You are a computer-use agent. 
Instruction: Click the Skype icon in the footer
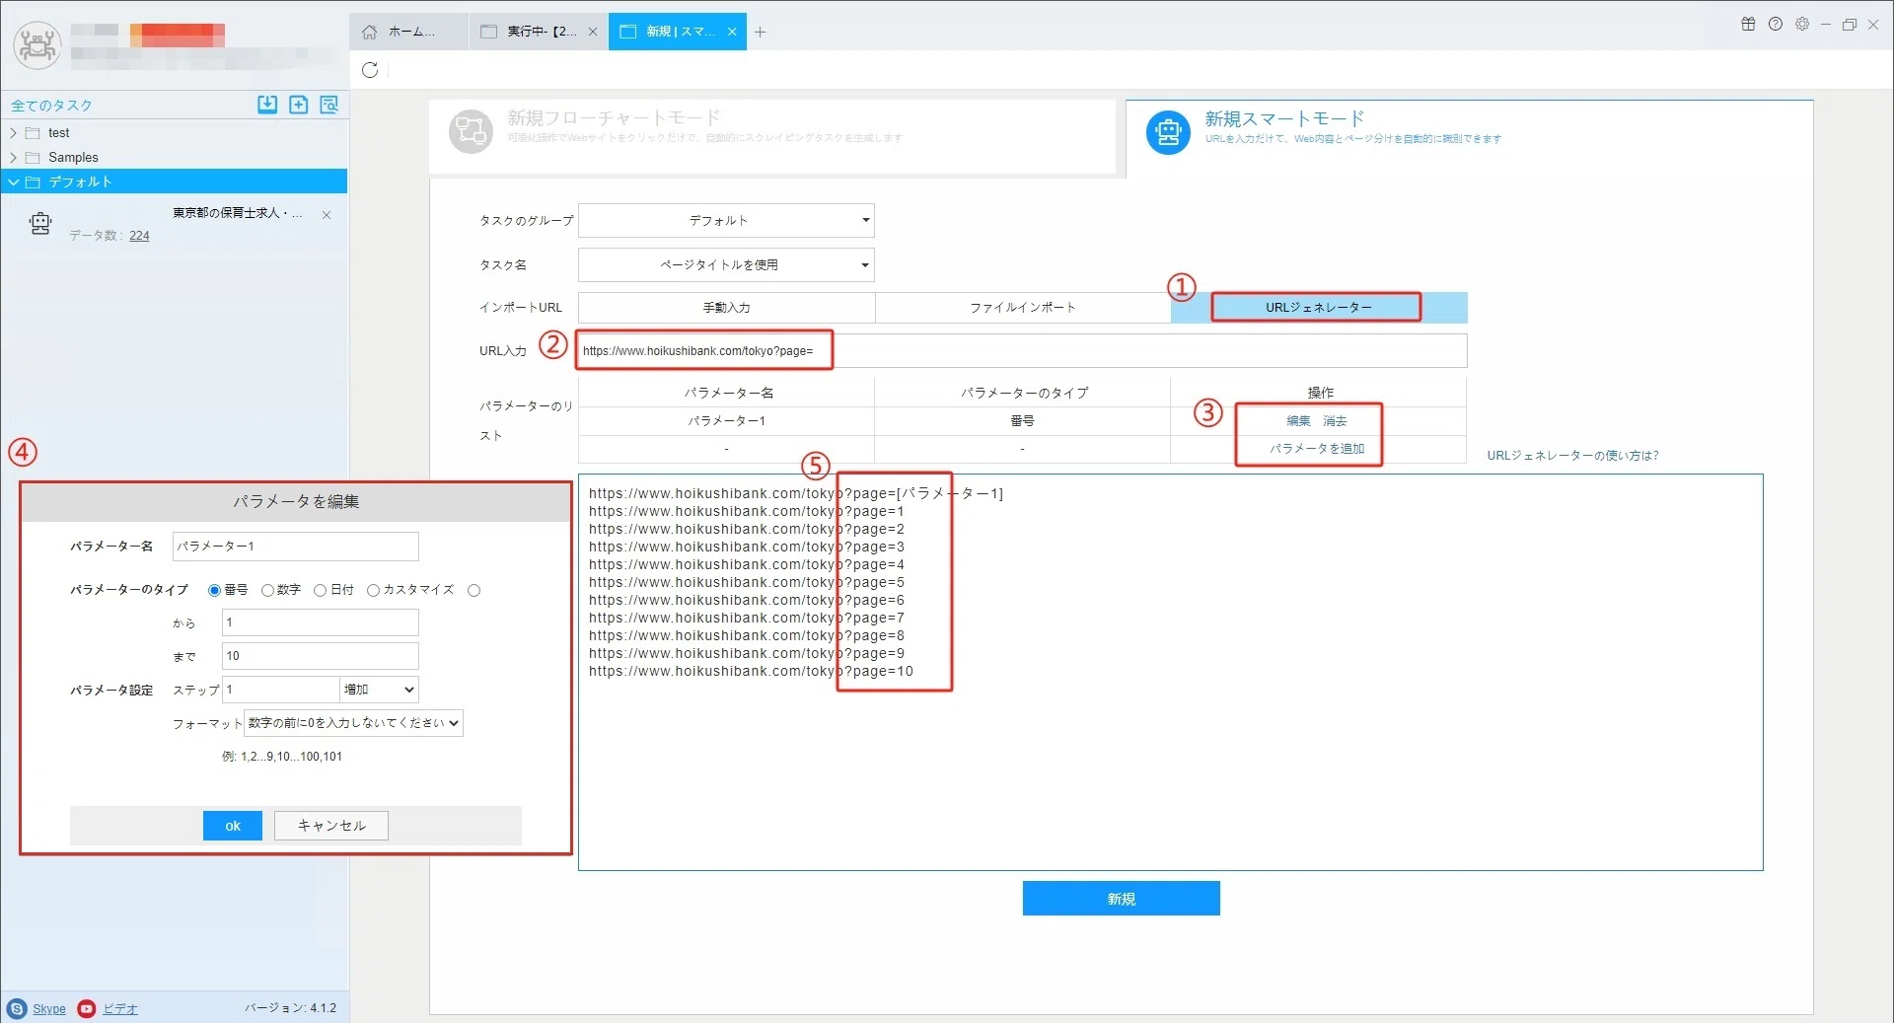pos(17,1008)
